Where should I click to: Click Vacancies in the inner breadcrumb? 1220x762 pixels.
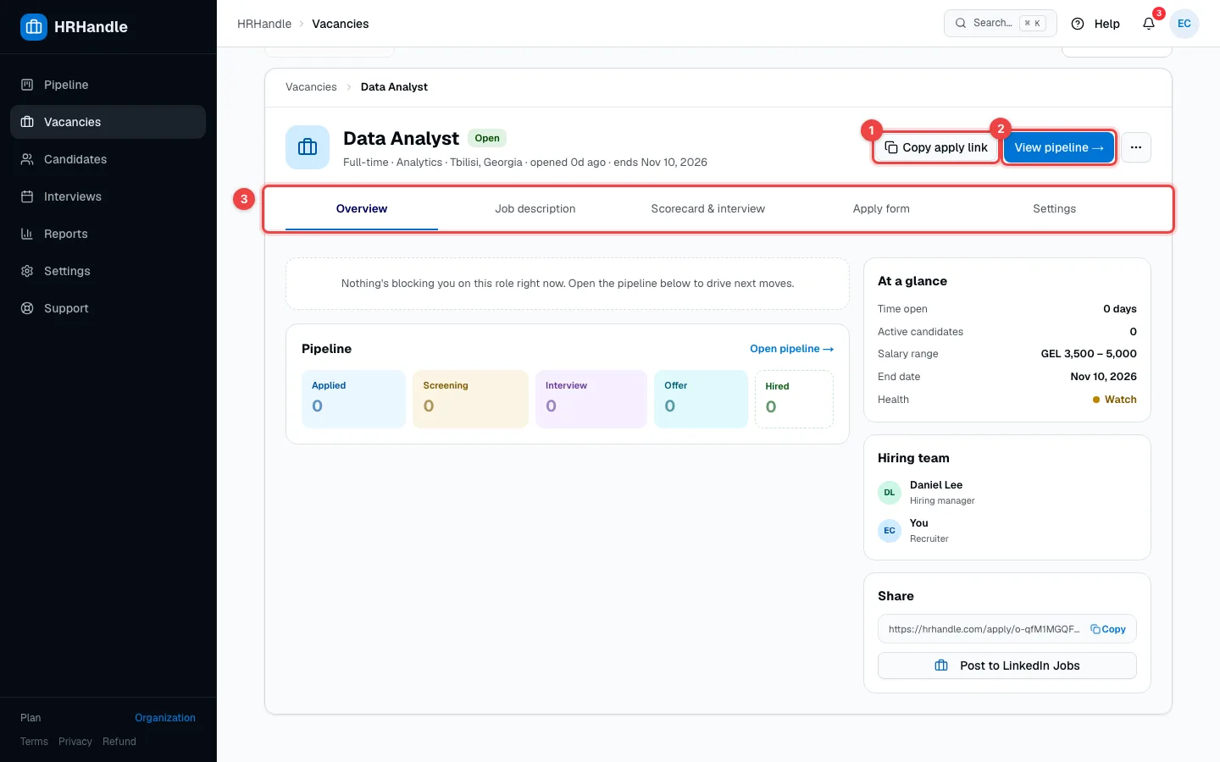coord(311,87)
